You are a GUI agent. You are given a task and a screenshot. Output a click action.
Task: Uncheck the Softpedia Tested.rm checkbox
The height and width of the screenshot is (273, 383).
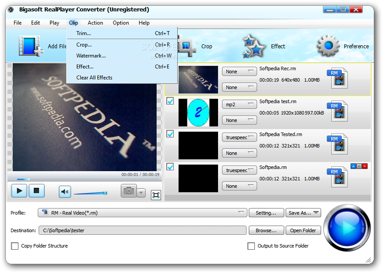coord(170,134)
